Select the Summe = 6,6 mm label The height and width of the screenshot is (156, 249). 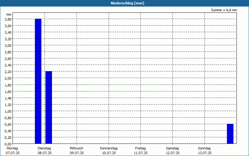coord(224,10)
